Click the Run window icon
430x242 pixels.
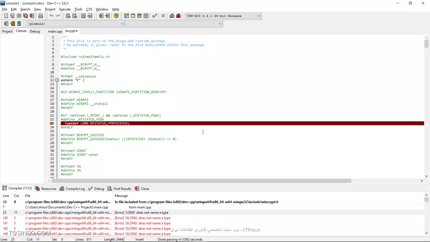[x=133, y=16]
